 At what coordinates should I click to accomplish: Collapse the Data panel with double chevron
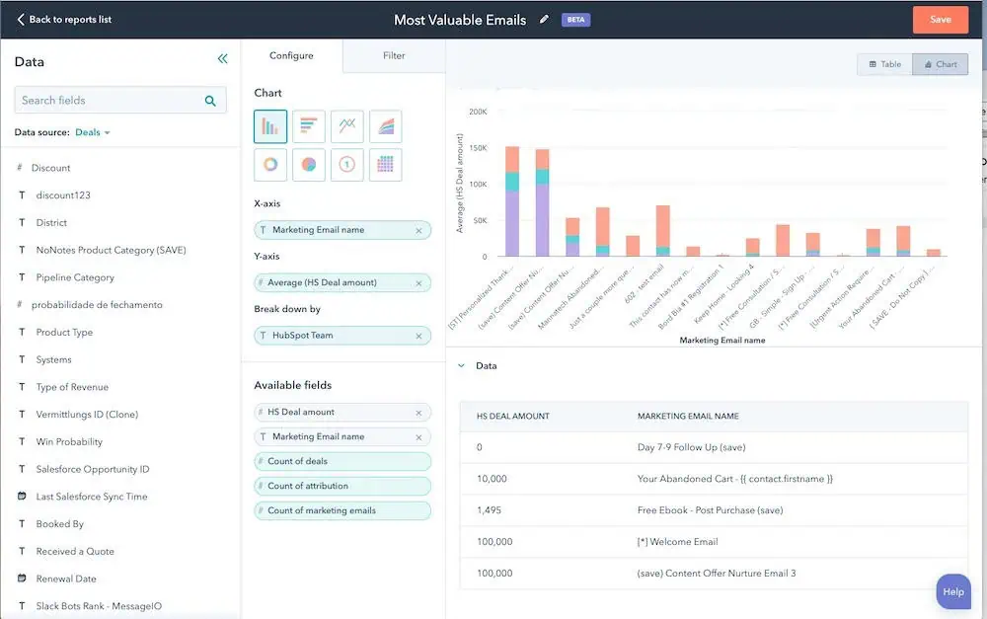point(222,59)
